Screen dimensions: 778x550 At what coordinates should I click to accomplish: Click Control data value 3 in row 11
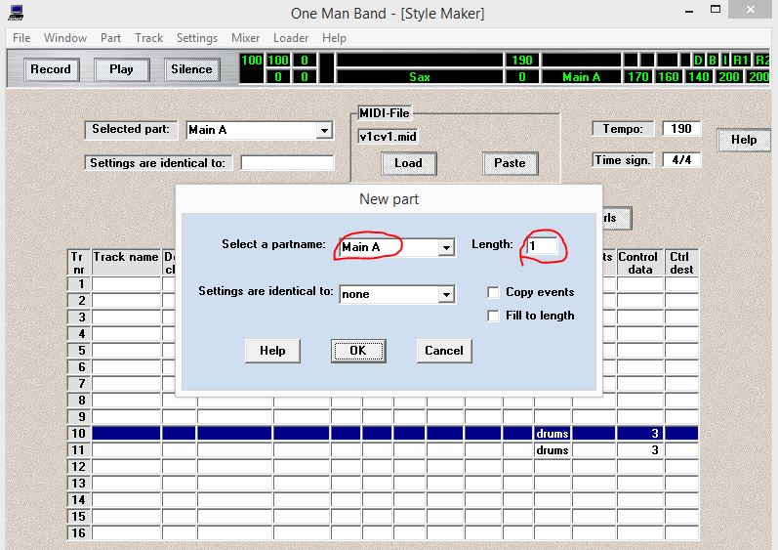click(640, 450)
